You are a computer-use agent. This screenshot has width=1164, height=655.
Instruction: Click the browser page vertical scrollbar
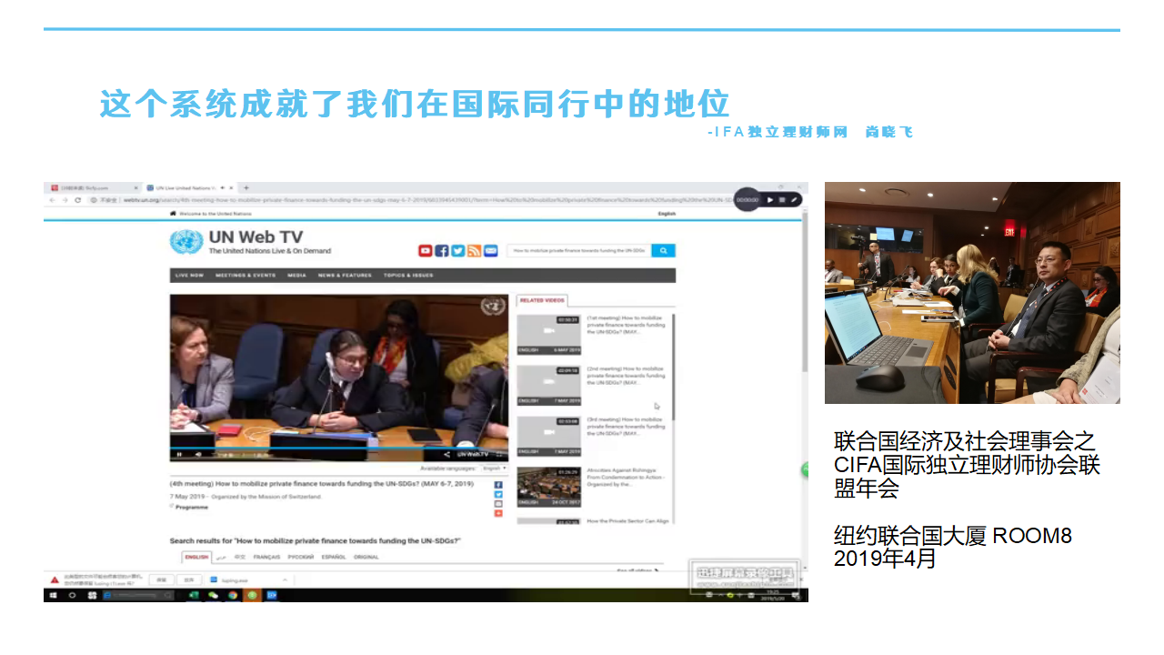(805, 291)
